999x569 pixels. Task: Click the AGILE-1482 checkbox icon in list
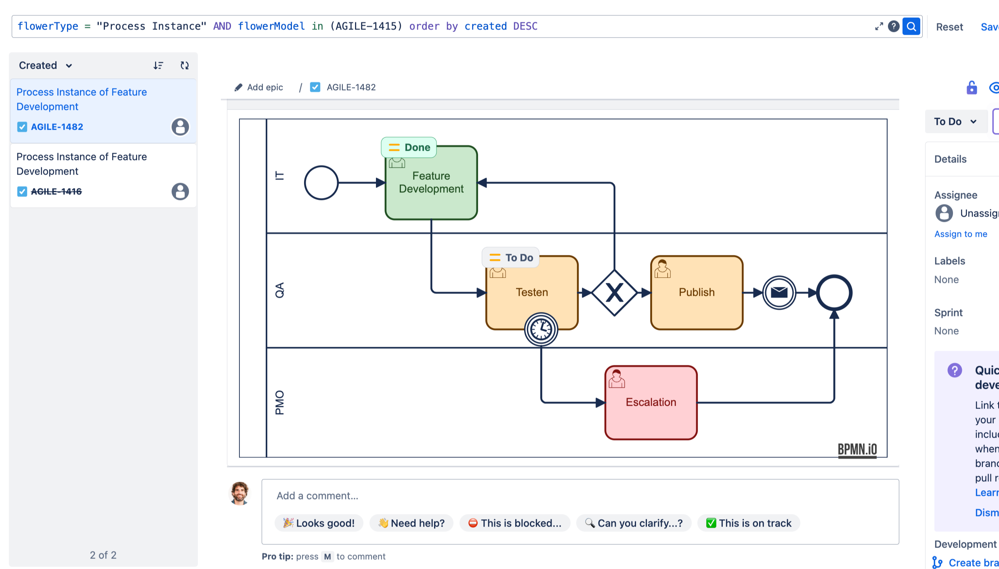tap(22, 127)
